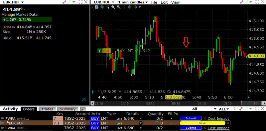Click BUY action cell in EUR.HUF row
The image size is (266, 131).
95,123
